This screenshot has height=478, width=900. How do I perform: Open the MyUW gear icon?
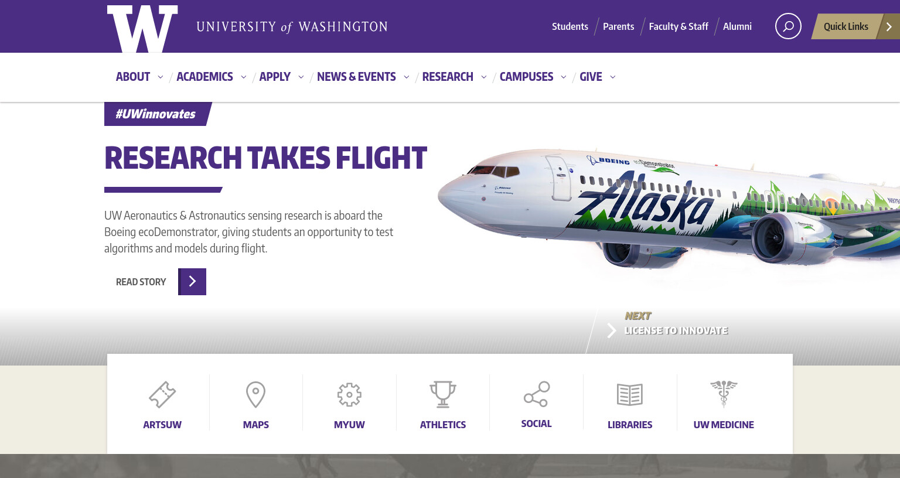tap(349, 395)
